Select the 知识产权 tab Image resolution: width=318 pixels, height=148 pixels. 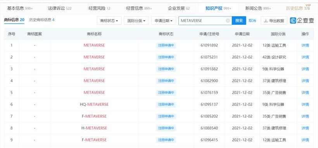pos(218,9)
